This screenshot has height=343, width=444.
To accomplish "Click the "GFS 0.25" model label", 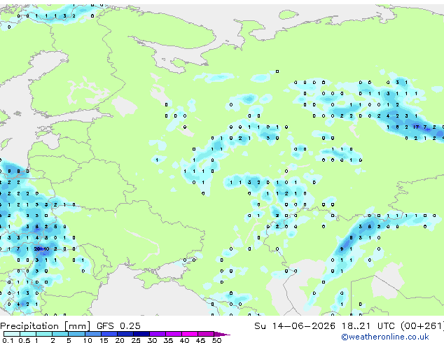I will click(118, 326).
